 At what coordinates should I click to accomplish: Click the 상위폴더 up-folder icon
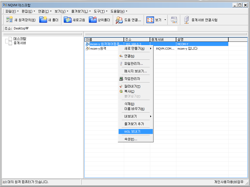point(93,20)
